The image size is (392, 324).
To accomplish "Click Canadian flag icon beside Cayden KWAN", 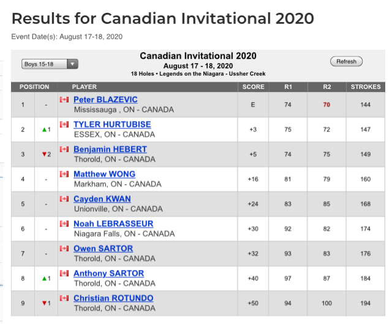I will coord(64,199).
